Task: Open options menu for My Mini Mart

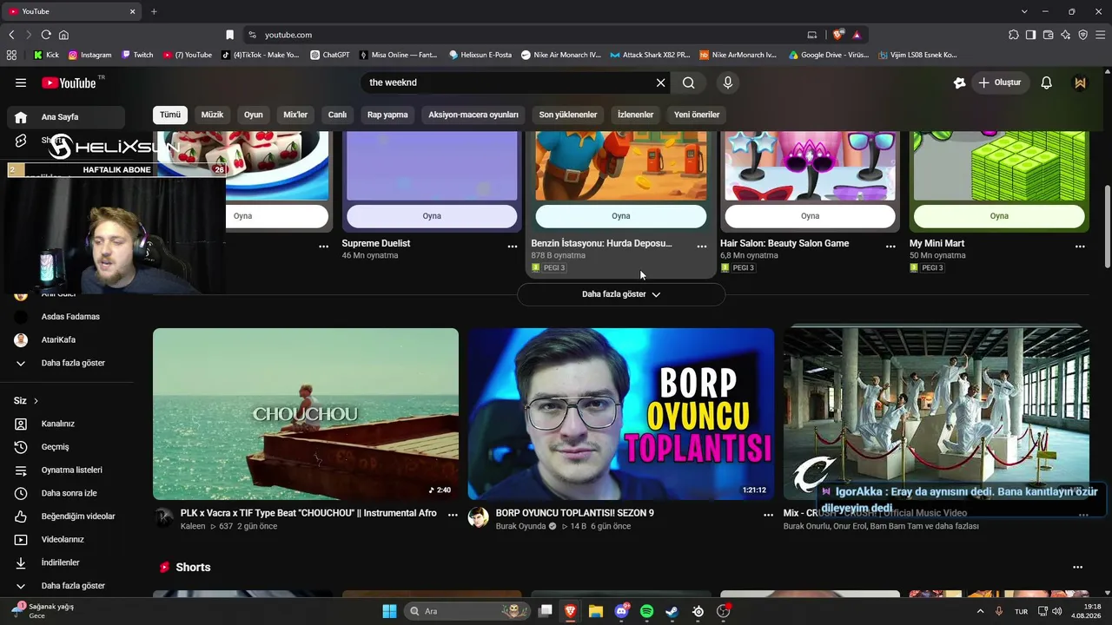Action: click(x=1080, y=247)
